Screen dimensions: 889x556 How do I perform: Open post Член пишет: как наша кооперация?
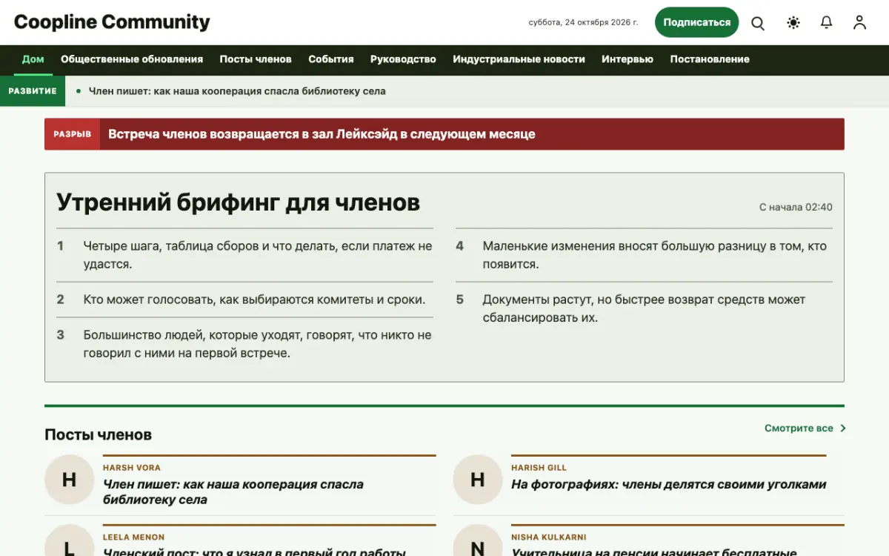(x=233, y=492)
